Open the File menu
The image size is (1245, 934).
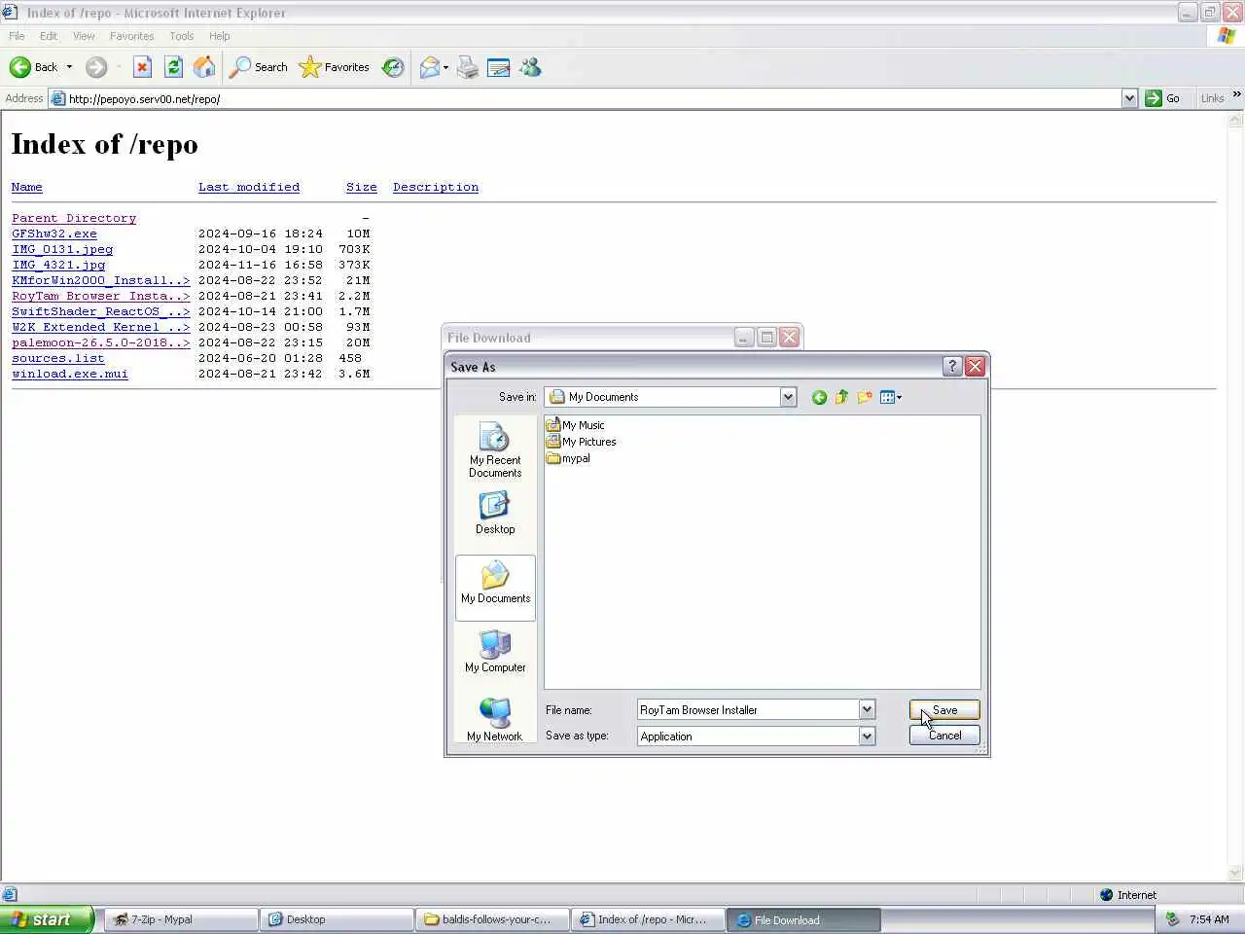pyautogui.click(x=17, y=36)
